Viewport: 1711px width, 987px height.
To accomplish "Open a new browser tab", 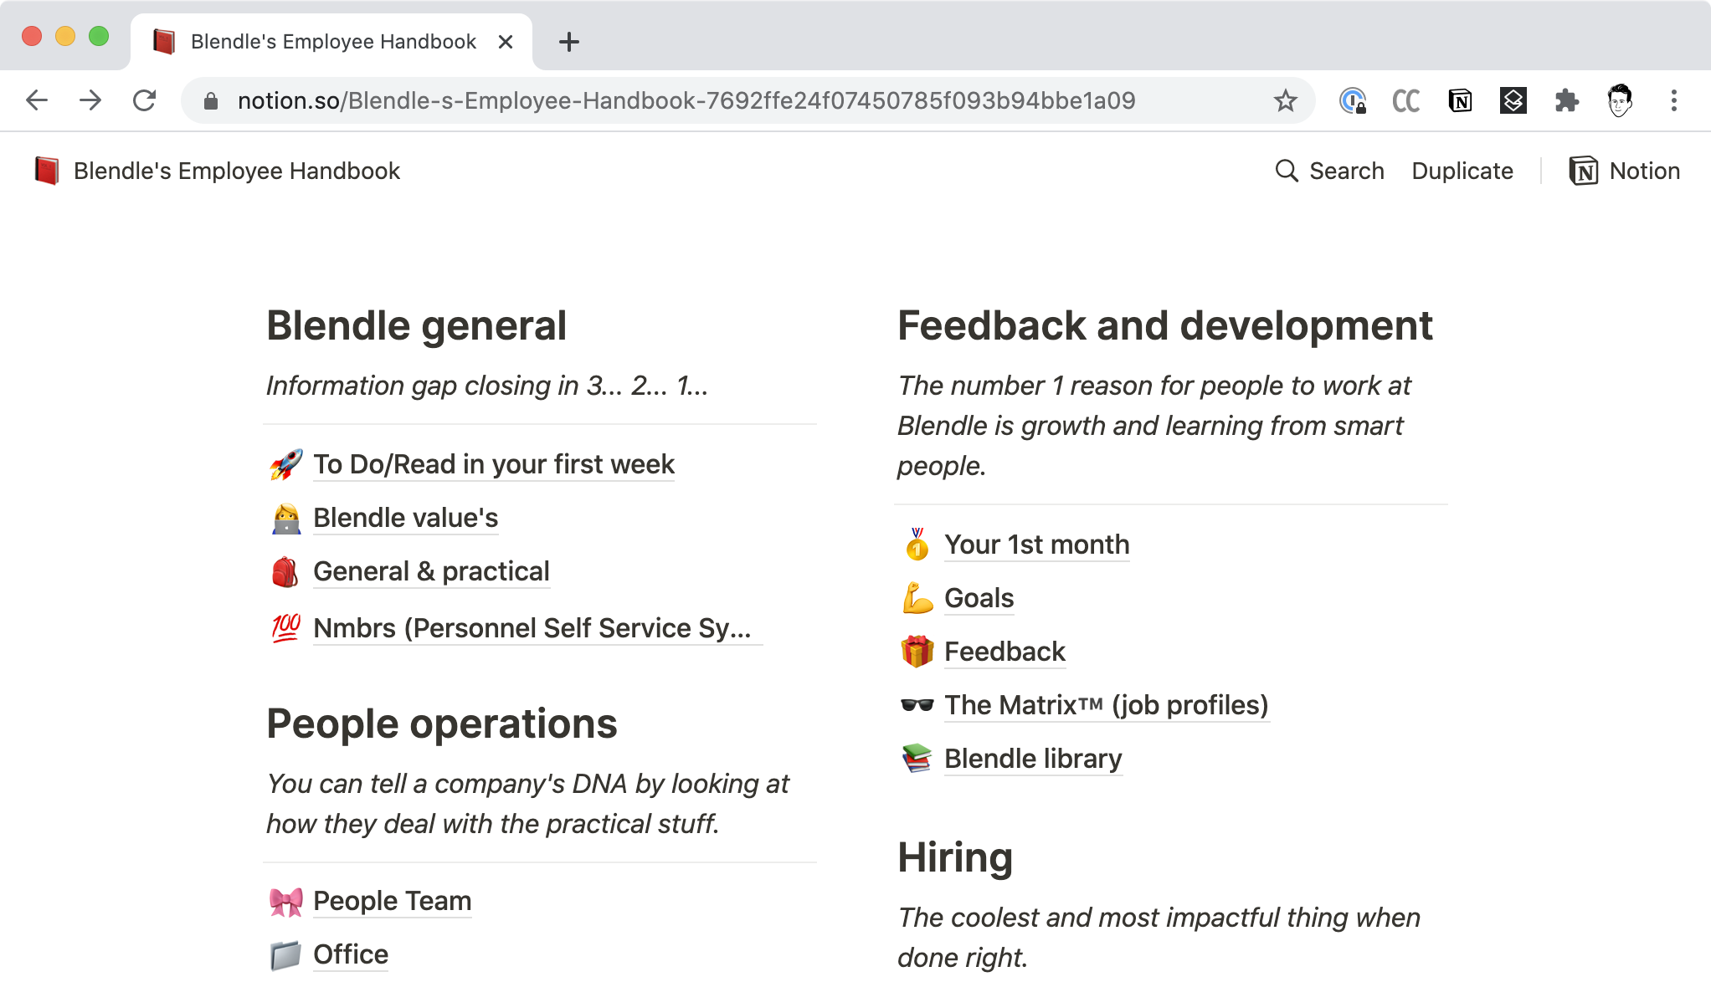I will [x=569, y=42].
